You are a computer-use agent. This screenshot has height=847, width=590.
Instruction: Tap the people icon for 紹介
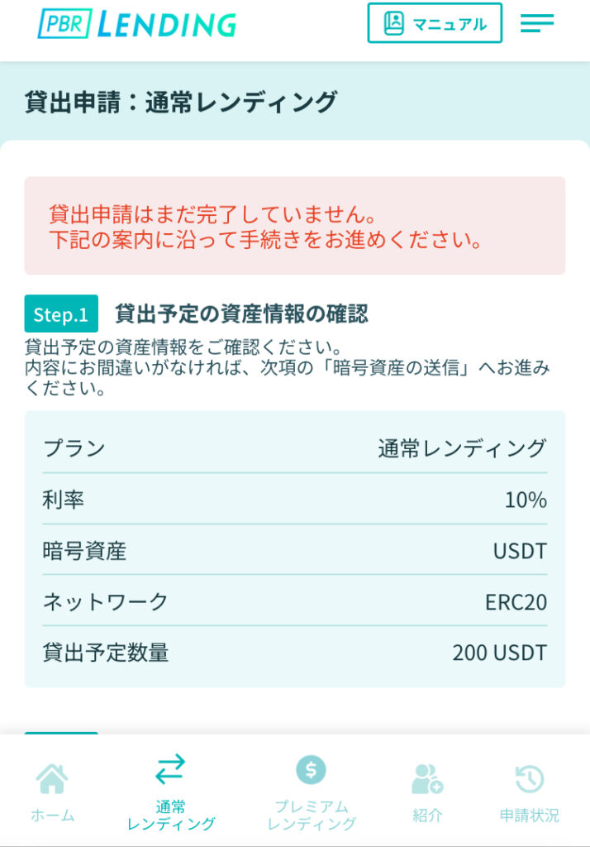click(x=427, y=778)
